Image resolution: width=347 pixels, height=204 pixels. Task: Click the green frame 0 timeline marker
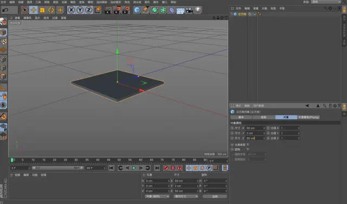[x=12, y=160]
